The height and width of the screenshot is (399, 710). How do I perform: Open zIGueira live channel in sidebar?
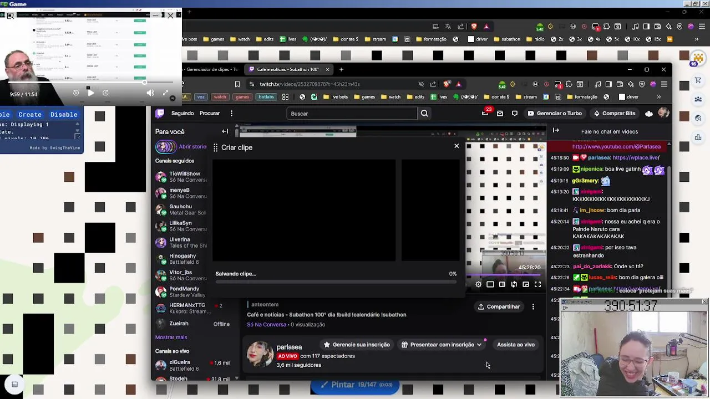click(192, 365)
